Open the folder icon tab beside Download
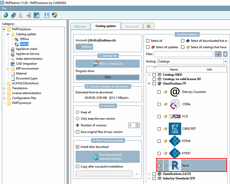This screenshot has width=230, height=184. click(149, 26)
